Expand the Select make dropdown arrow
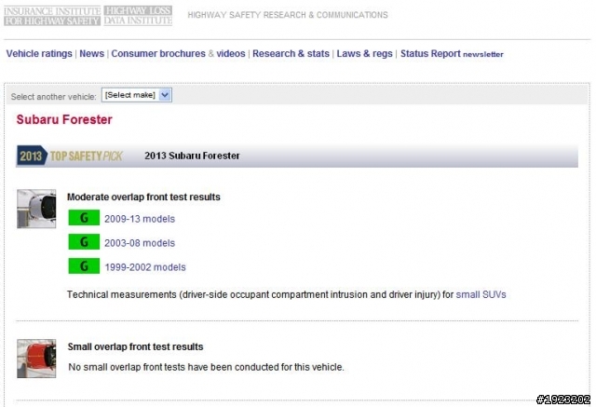Screen dimensions: 596x407 tap(165, 95)
